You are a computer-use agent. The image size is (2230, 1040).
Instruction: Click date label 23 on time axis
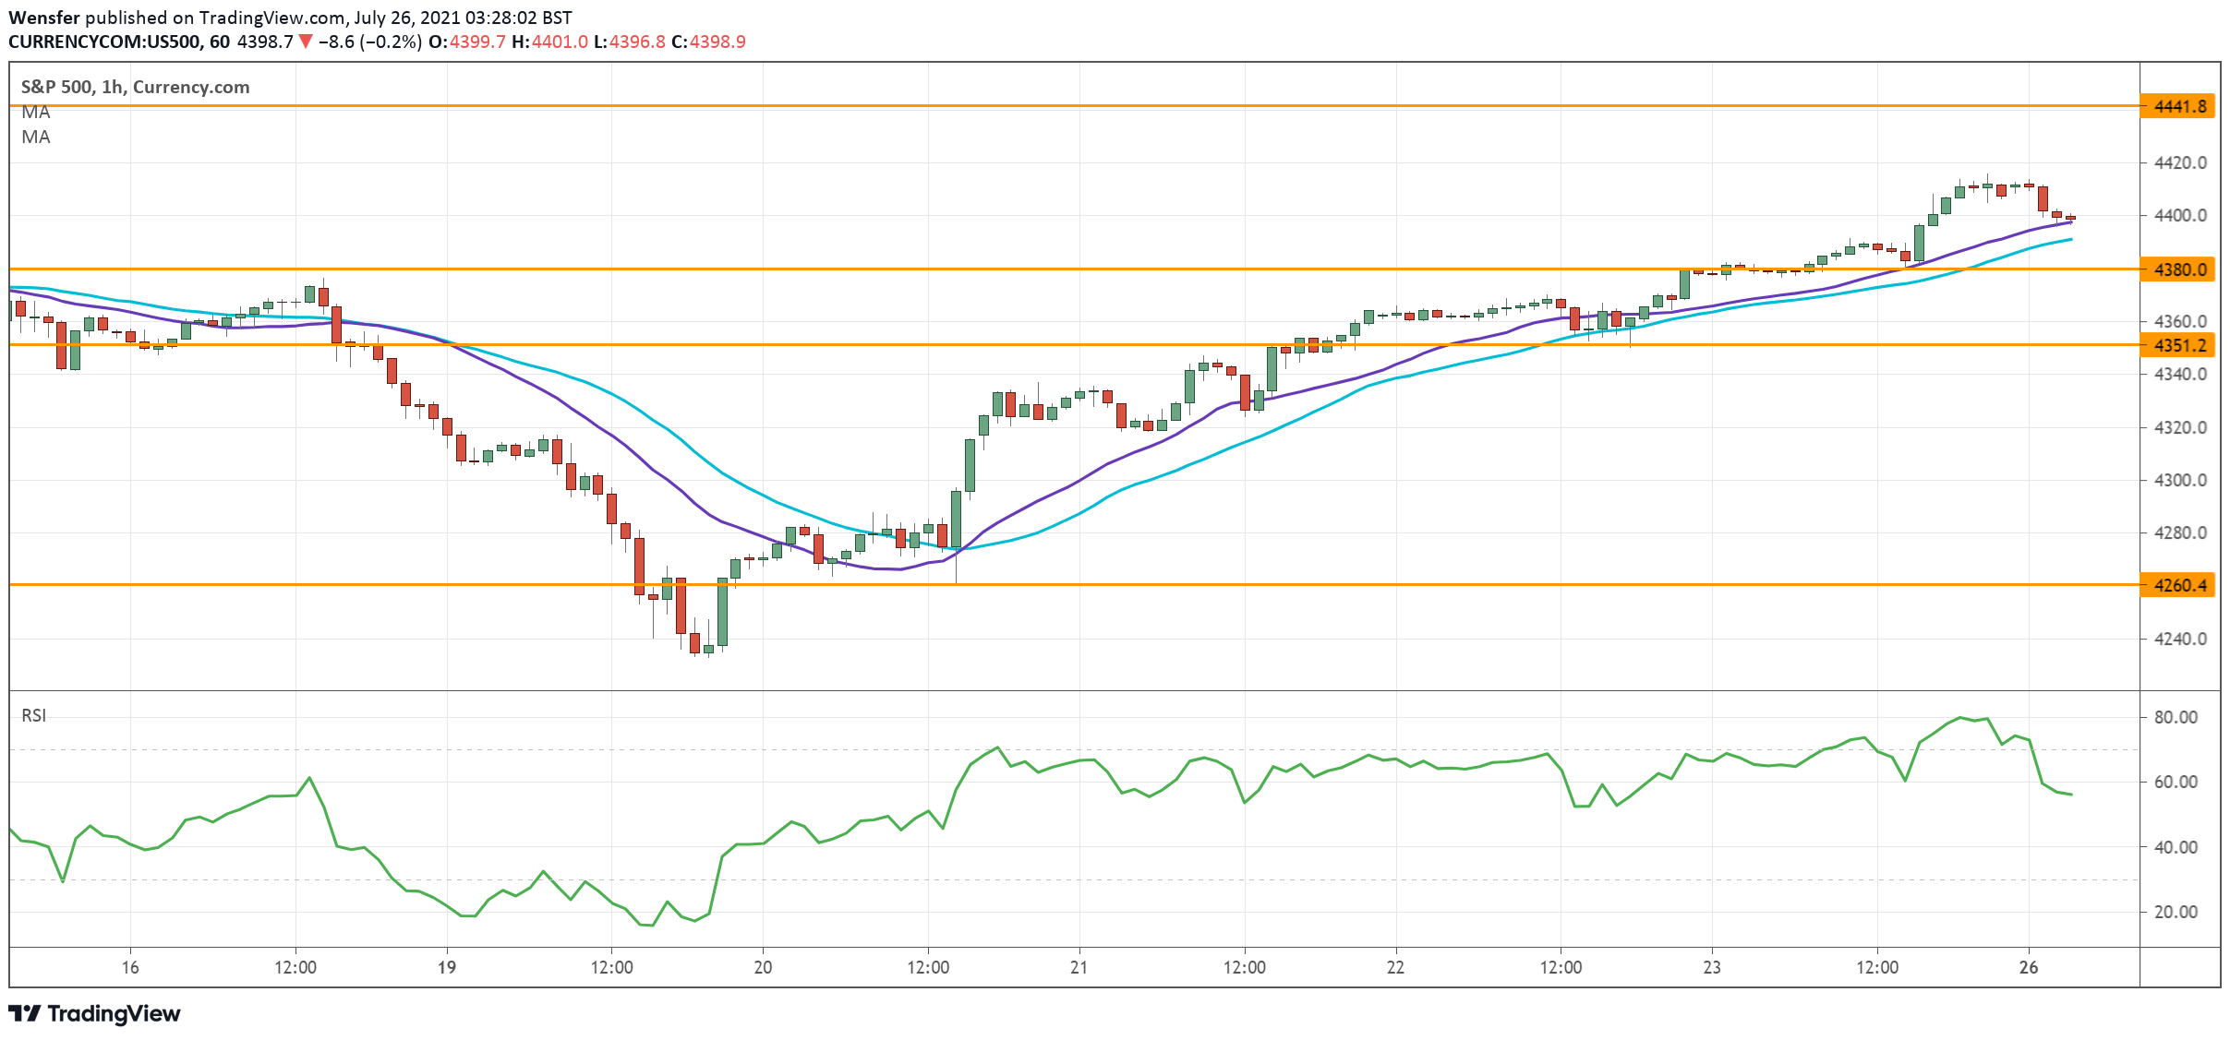tap(1712, 967)
